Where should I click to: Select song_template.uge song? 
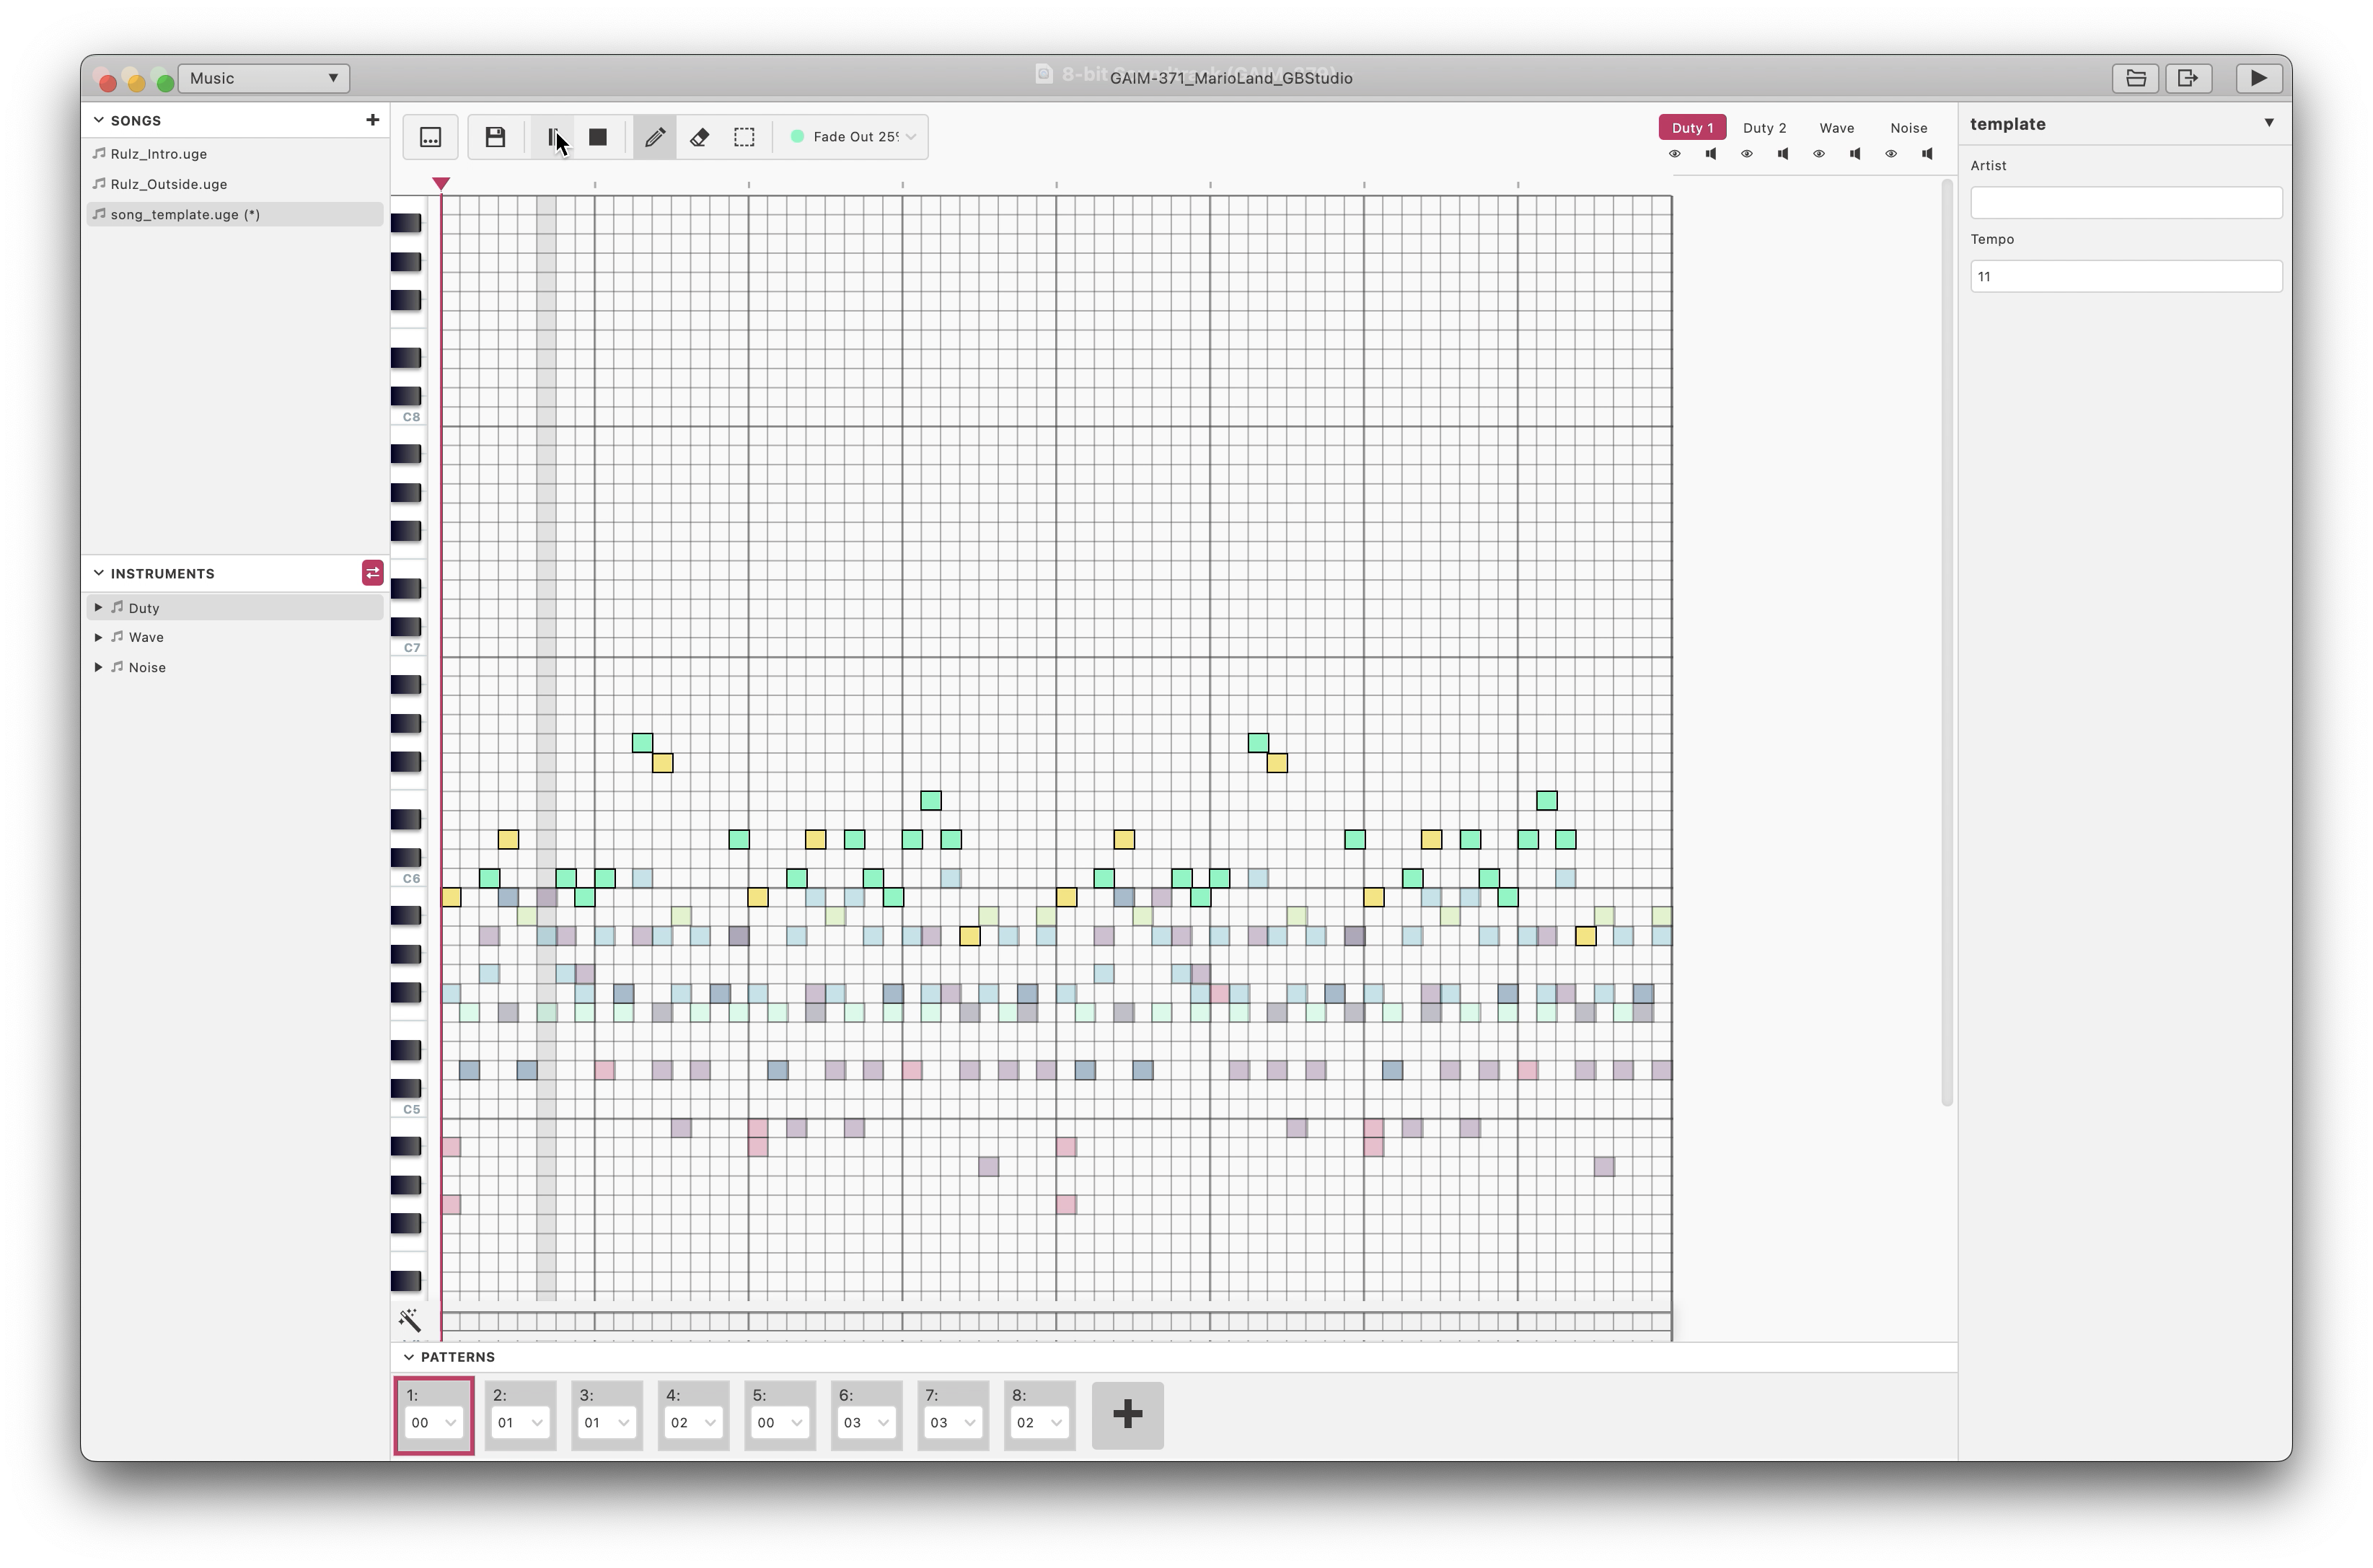pos(236,214)
